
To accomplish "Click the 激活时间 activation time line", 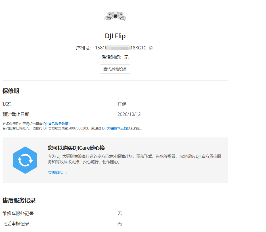I will 115,57.
